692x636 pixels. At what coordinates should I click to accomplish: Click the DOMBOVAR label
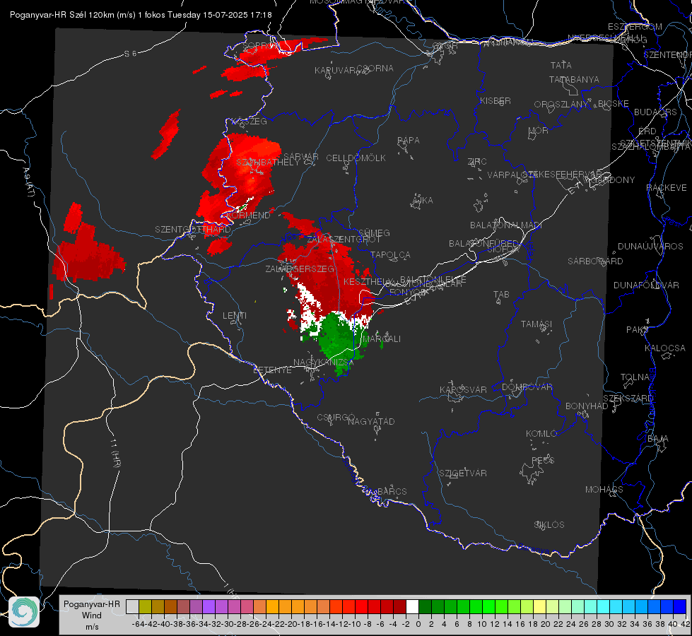527,387
